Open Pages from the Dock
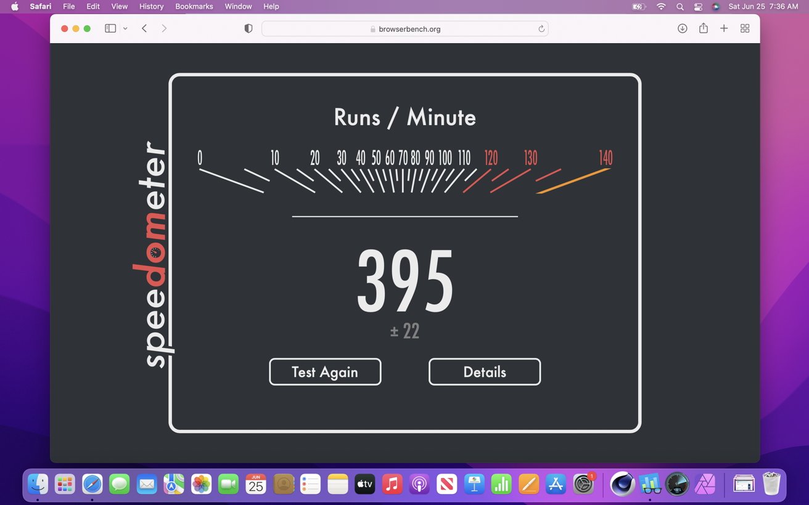 528,484
